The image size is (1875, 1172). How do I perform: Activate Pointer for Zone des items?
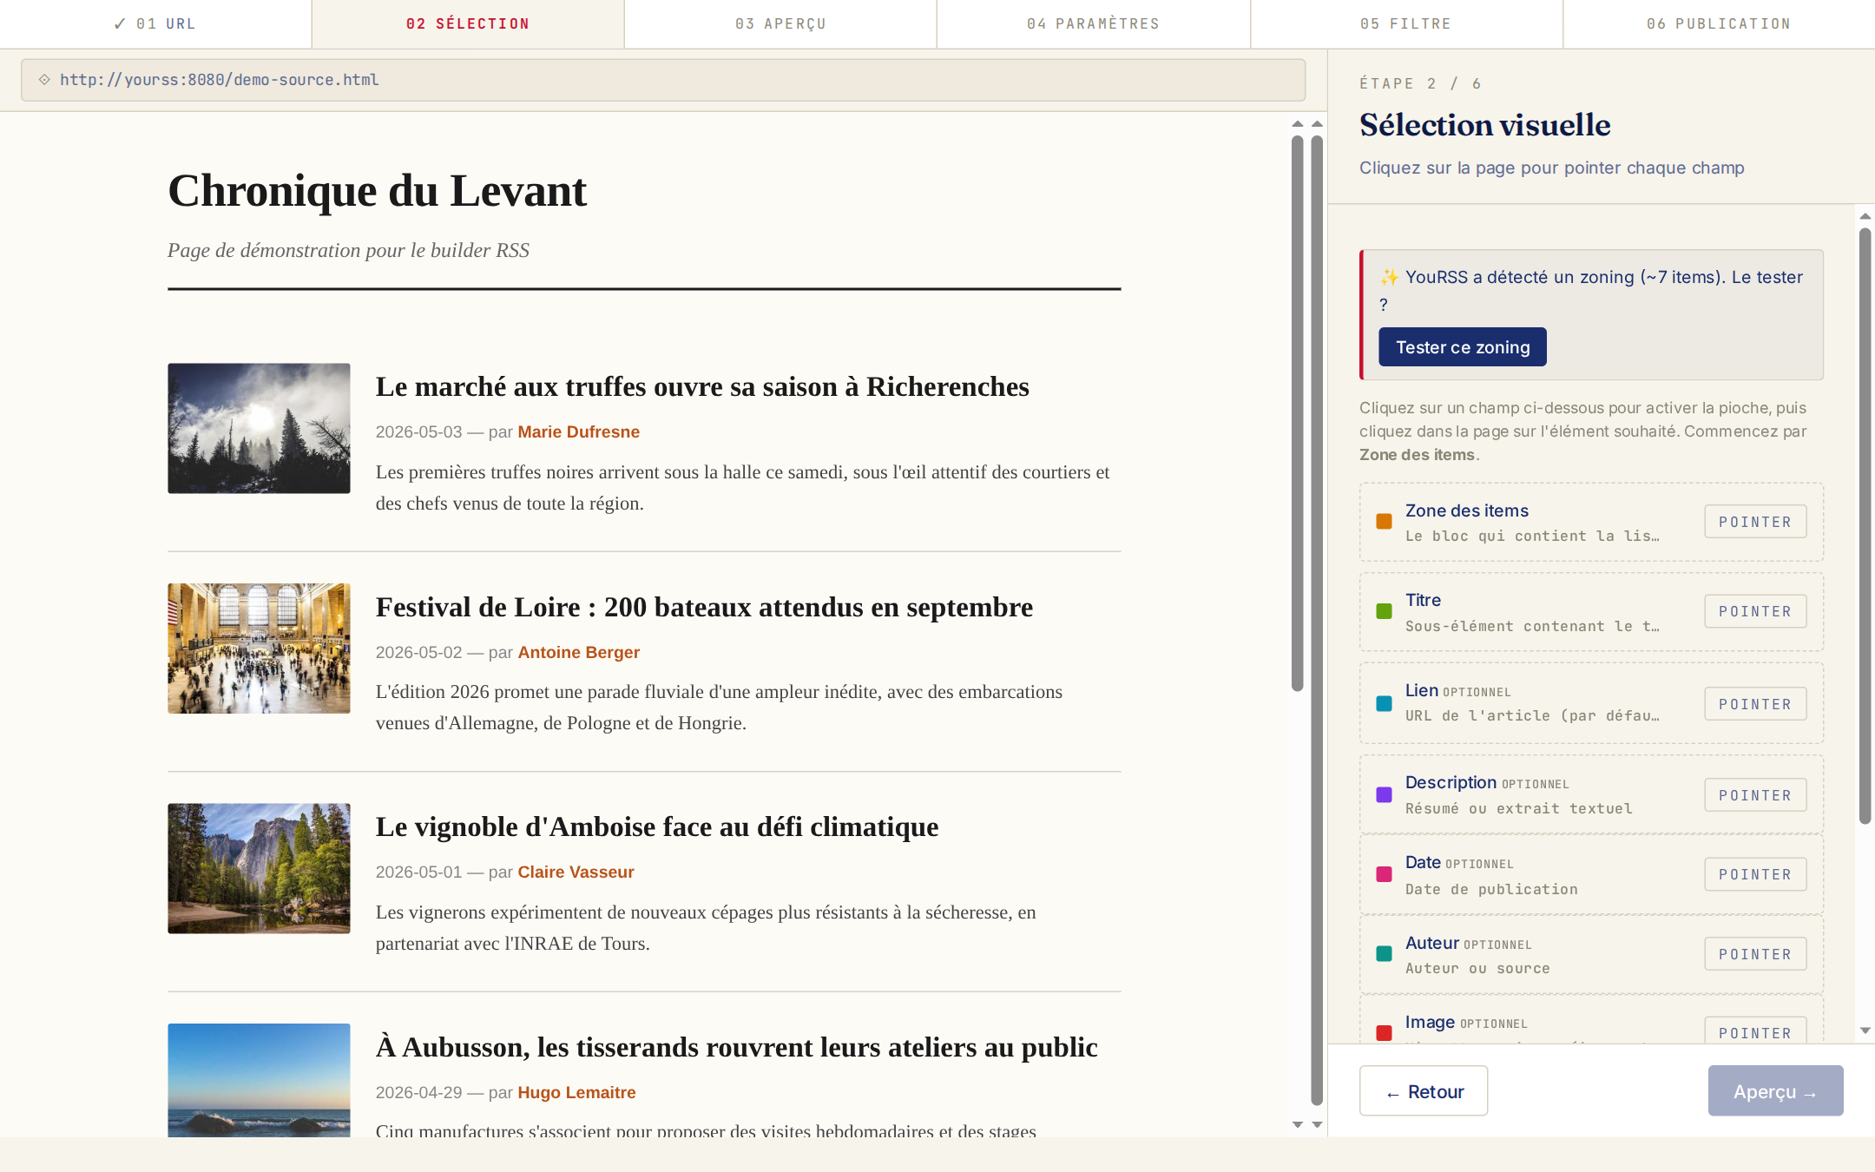1755,522
